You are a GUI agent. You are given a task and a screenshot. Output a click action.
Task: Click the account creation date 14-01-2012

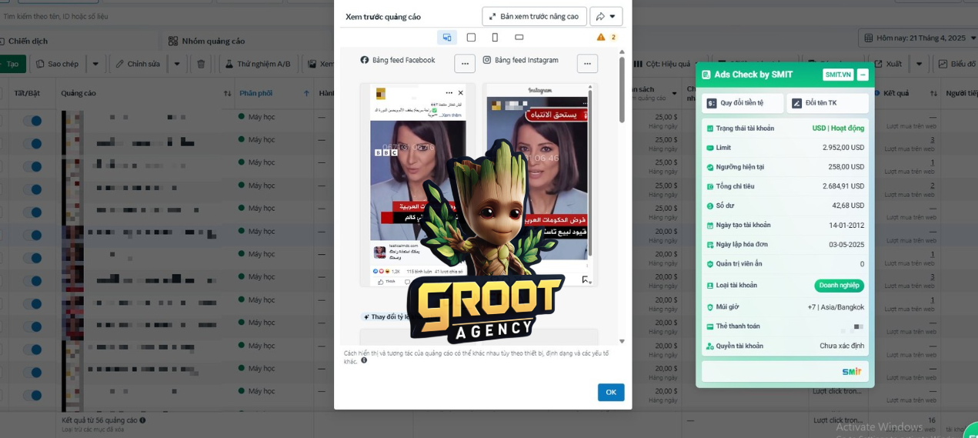point(846,226)
